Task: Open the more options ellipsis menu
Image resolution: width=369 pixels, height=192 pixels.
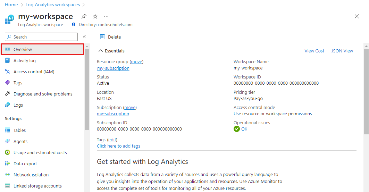Action: pyautogui.click(x=106, y=16)
